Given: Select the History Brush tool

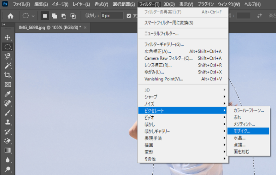Looking at the screenshot, I should click(x=7, y=131).
